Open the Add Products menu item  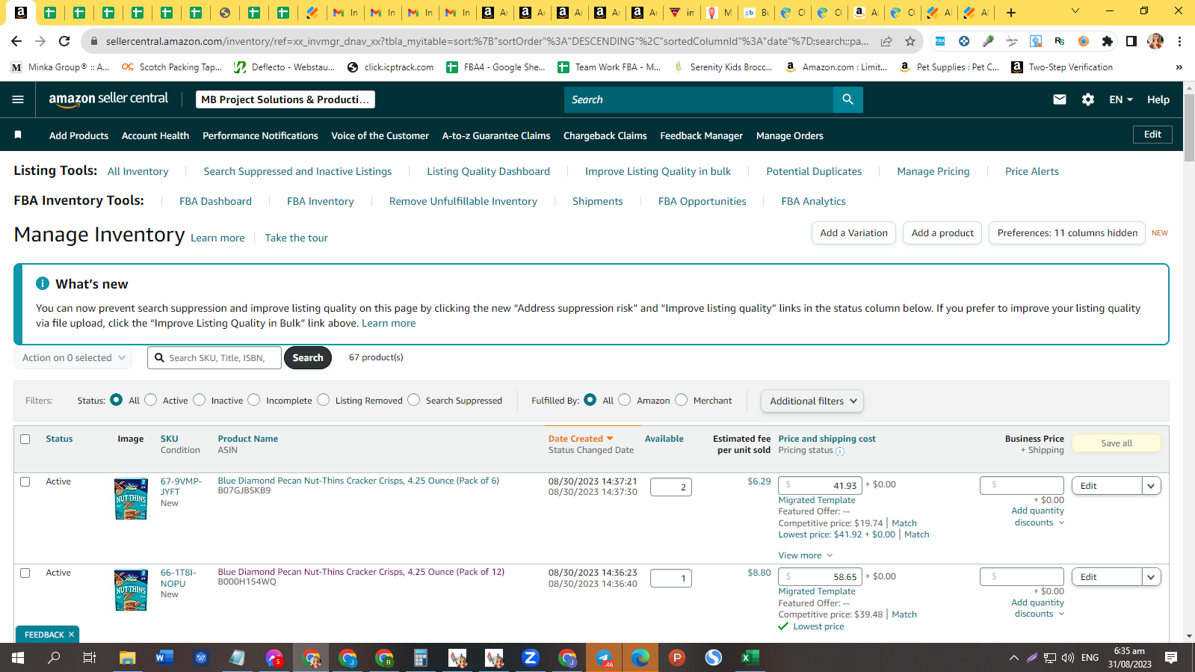tap(78, 135)
